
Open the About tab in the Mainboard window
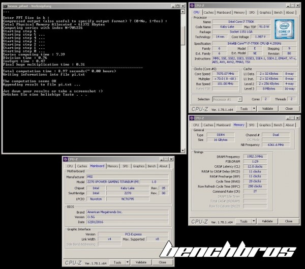163,166
